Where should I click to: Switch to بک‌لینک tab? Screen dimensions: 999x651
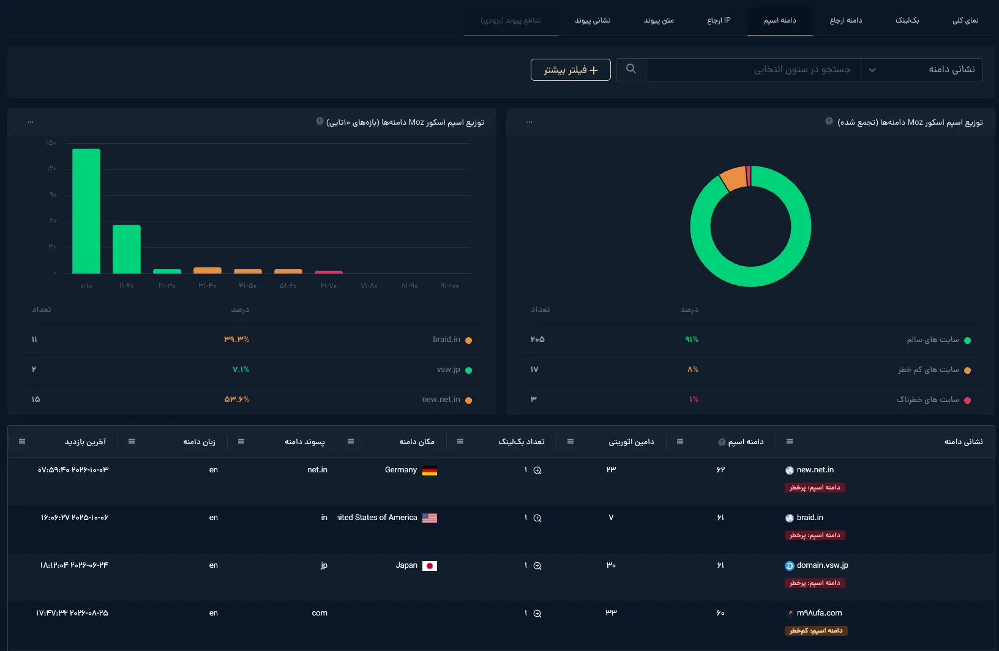tap(907, 20)
